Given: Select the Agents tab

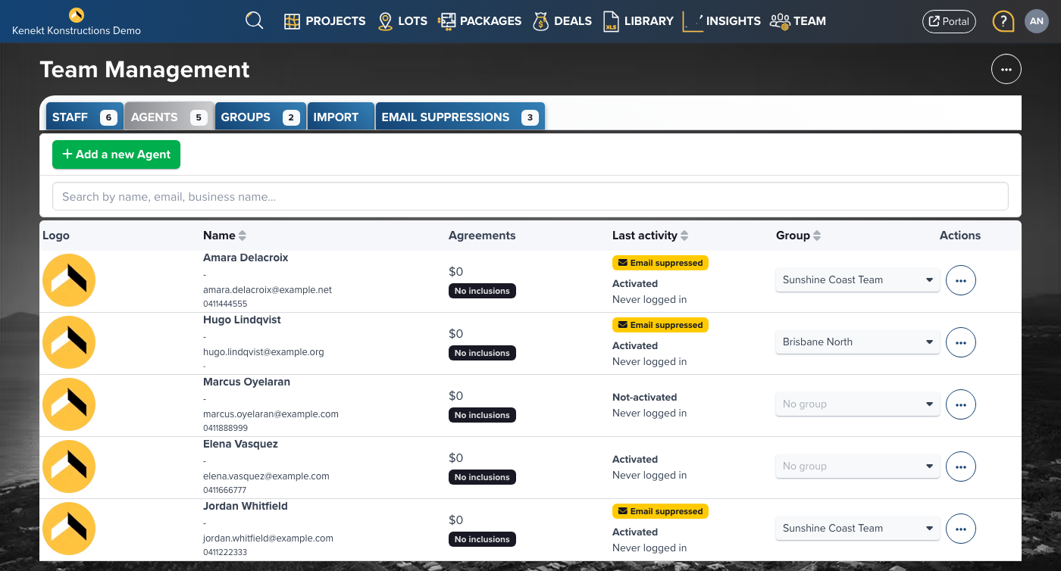Looking at the screenshot, I should [x=169, y=117].
